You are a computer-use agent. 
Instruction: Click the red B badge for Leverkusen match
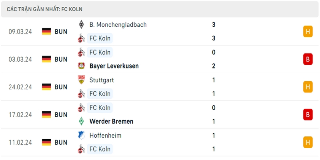click(308, 59)
